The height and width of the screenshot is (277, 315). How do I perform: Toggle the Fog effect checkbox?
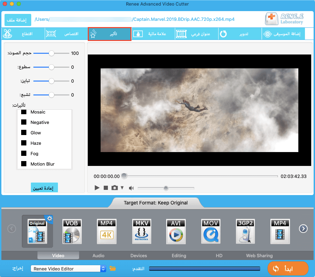pos(24,153)
